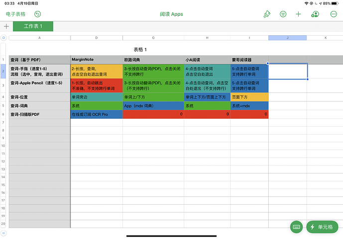Open the more options ellipsis menu

[x=334, y=14]
